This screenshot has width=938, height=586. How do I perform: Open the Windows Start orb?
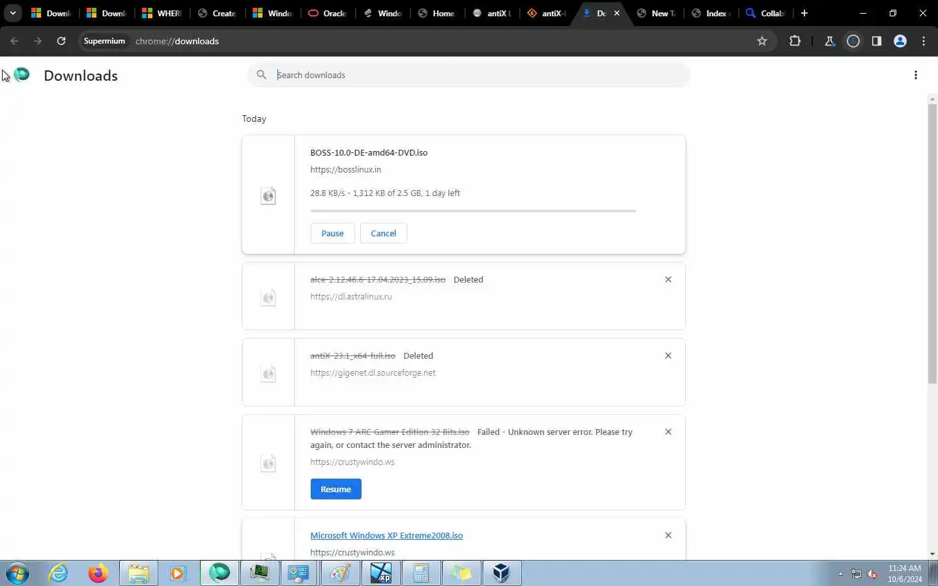click(x=18, y=574)
